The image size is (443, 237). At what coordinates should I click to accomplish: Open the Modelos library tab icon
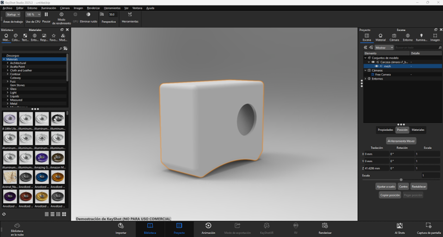63,35
